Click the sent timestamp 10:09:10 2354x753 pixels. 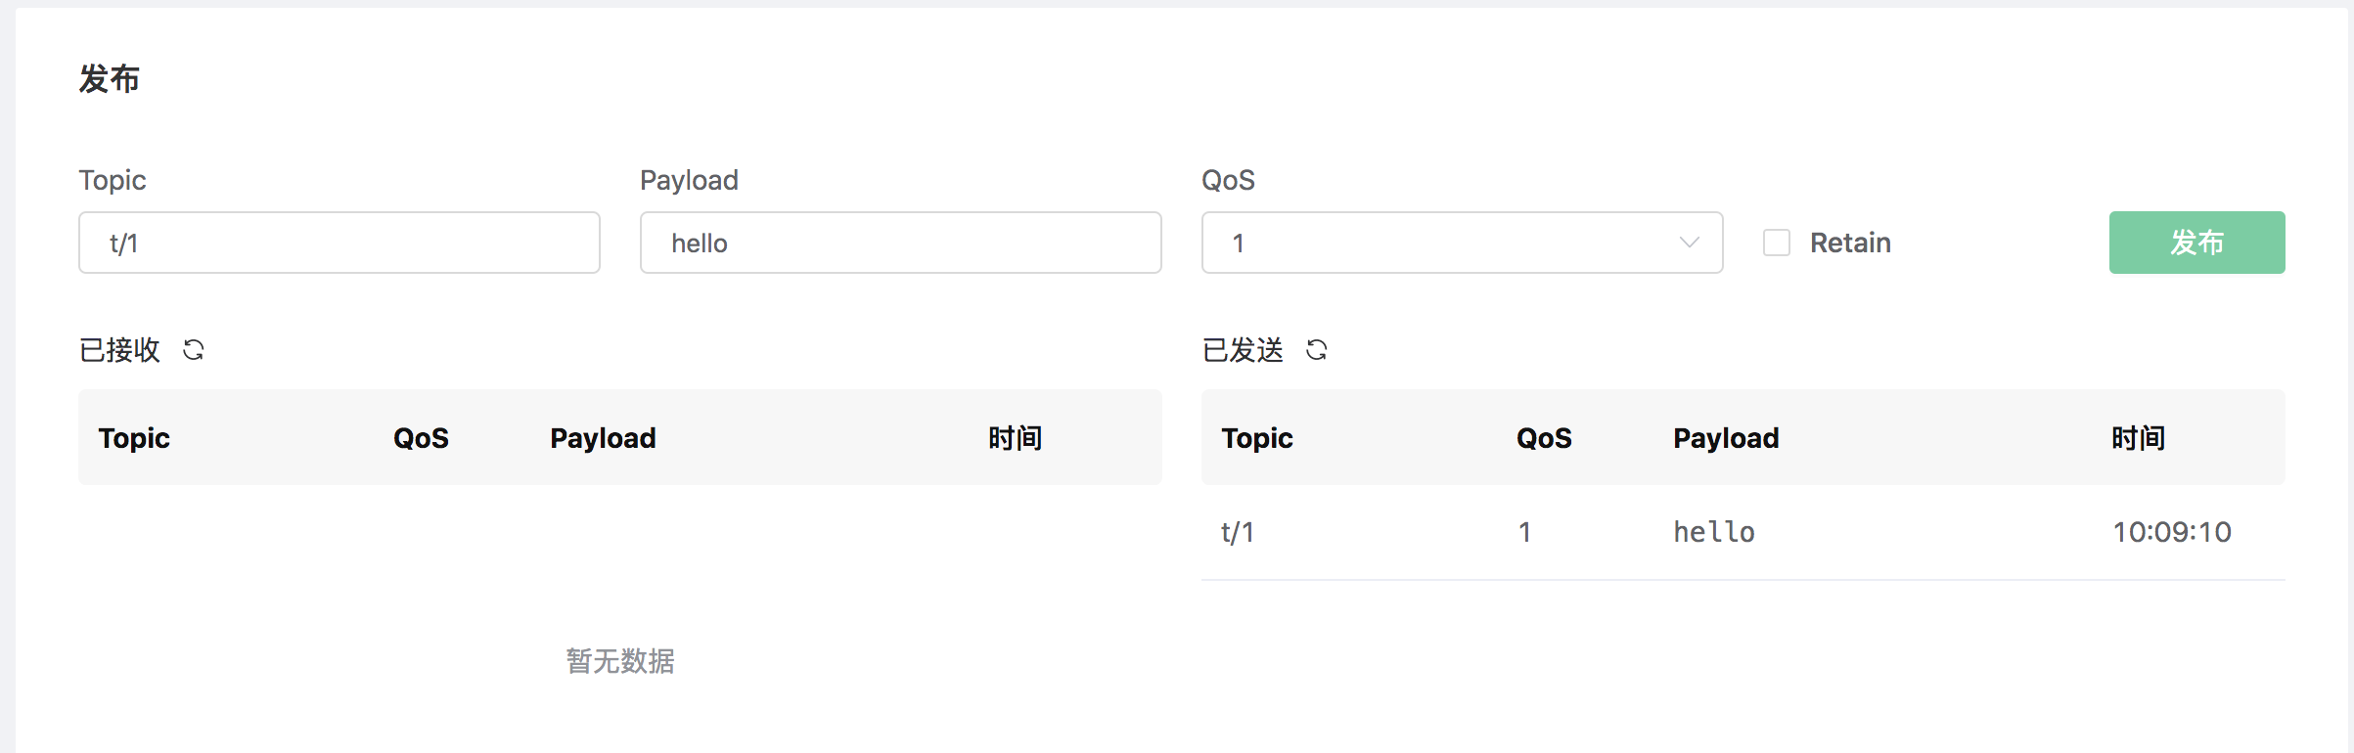tap(2172, 532)
